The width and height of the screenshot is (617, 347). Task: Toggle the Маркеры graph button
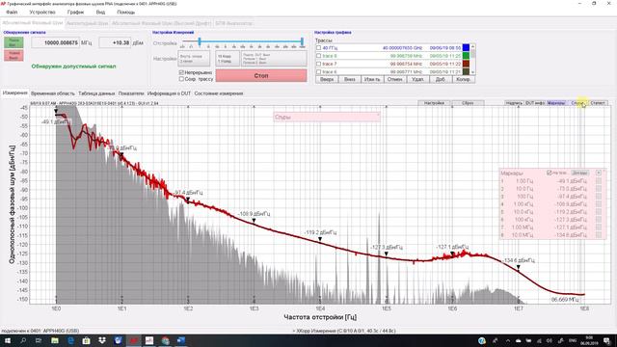tap(556, 103)
